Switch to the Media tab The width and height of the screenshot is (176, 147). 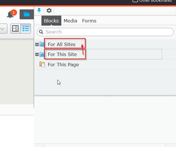coord(70,21)
